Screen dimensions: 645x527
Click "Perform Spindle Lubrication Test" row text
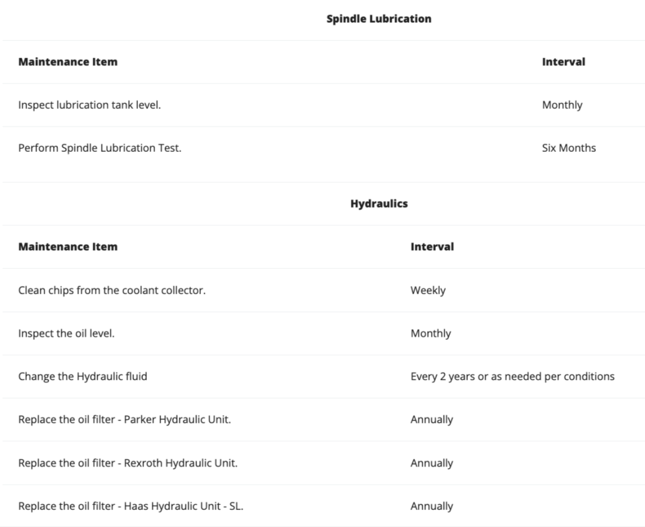(100, 148)
